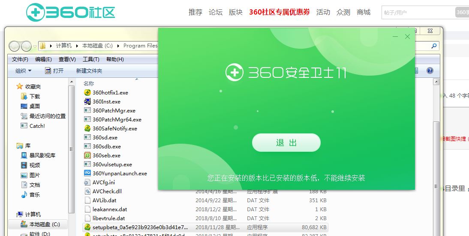469x236 pixels.
Task: Click the 360hotfix1.exe file icon
Action: coord(87,92)
